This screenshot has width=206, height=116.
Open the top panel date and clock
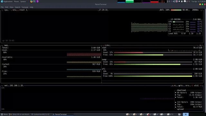click(x=199, y=1)
